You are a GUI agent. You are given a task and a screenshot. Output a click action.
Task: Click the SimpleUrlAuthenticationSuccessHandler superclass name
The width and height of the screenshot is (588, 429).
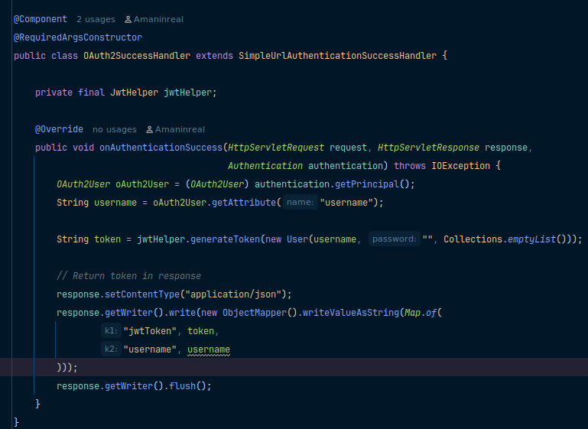point(337,56)
